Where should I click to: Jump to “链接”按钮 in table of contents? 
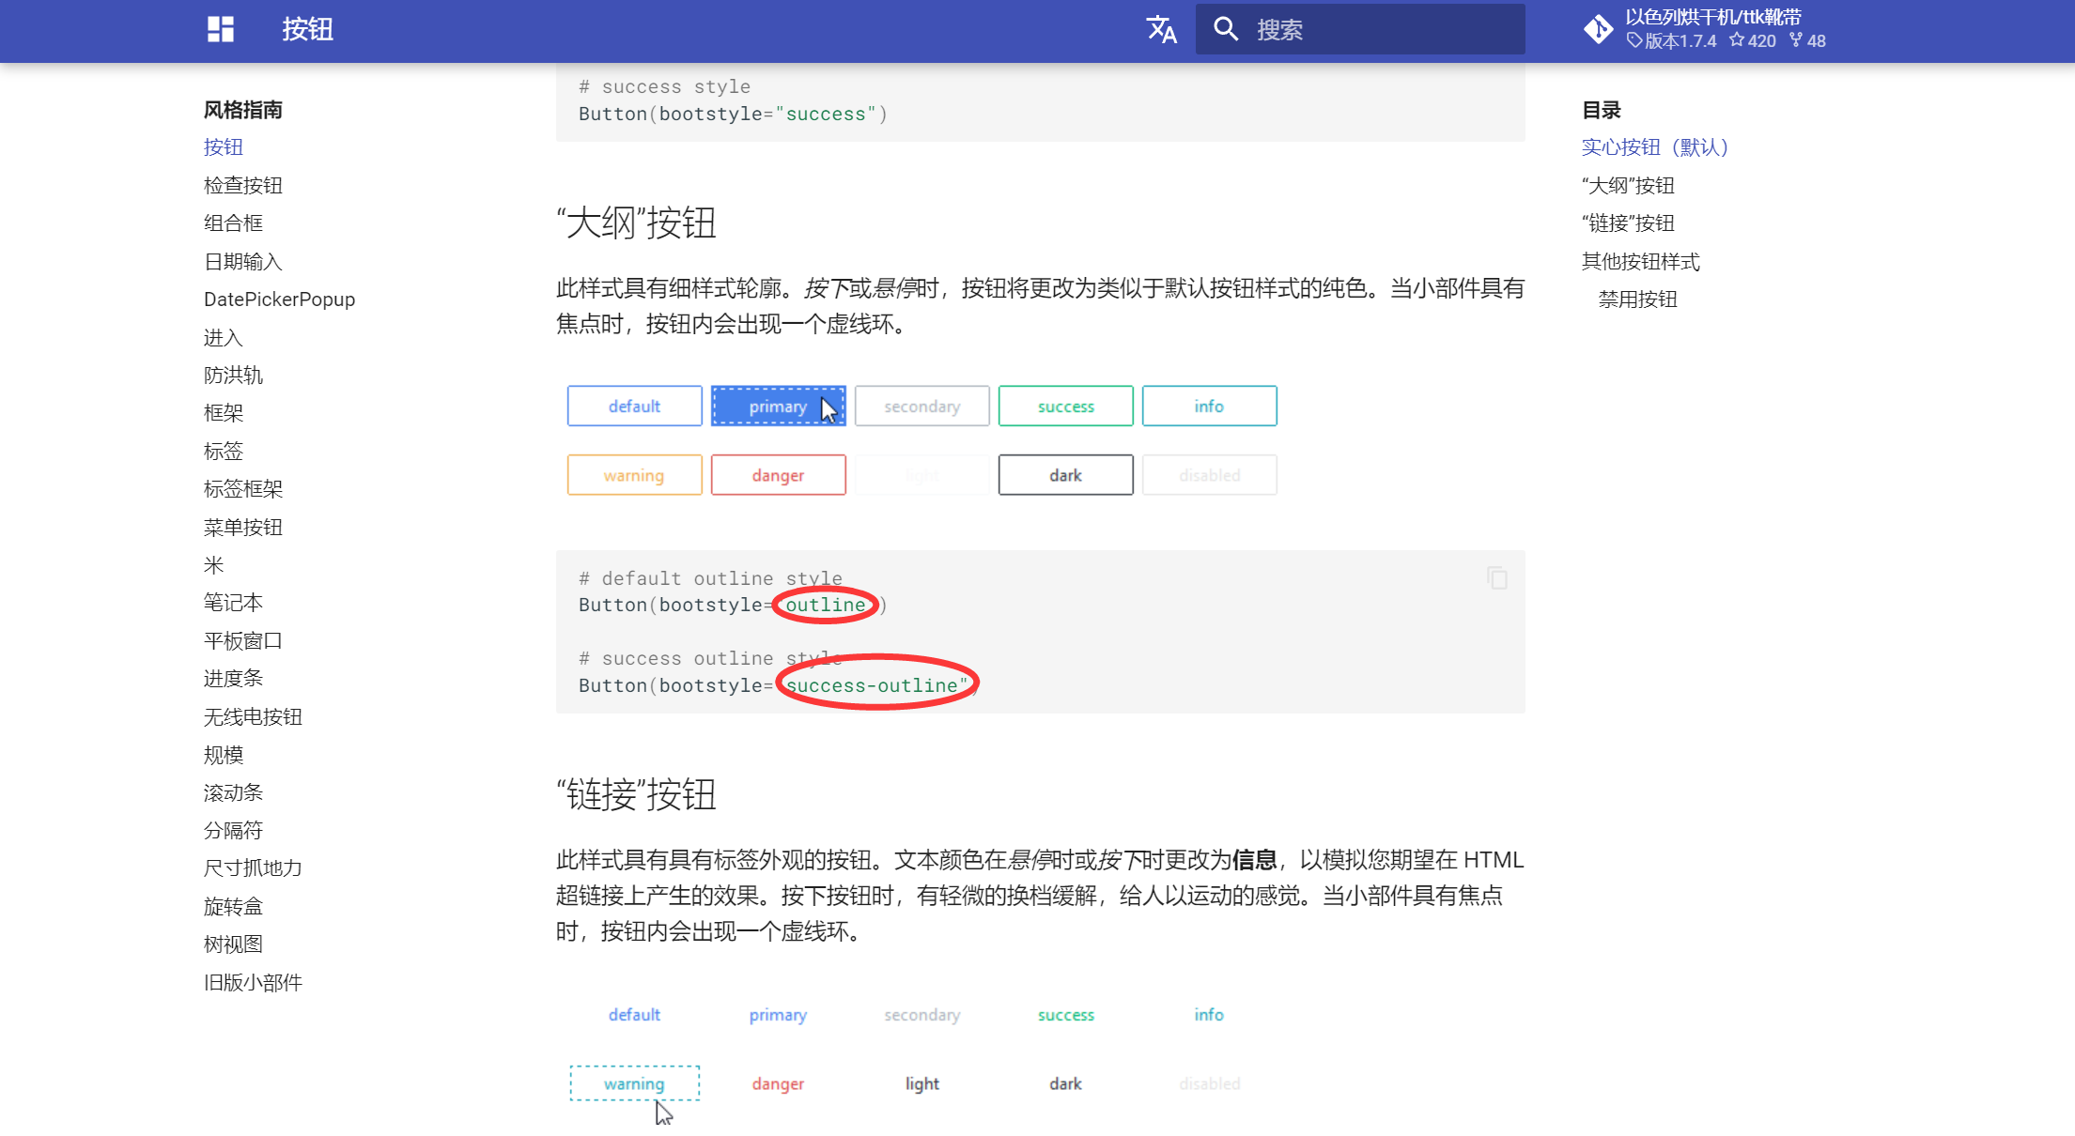coord(1628,223)
